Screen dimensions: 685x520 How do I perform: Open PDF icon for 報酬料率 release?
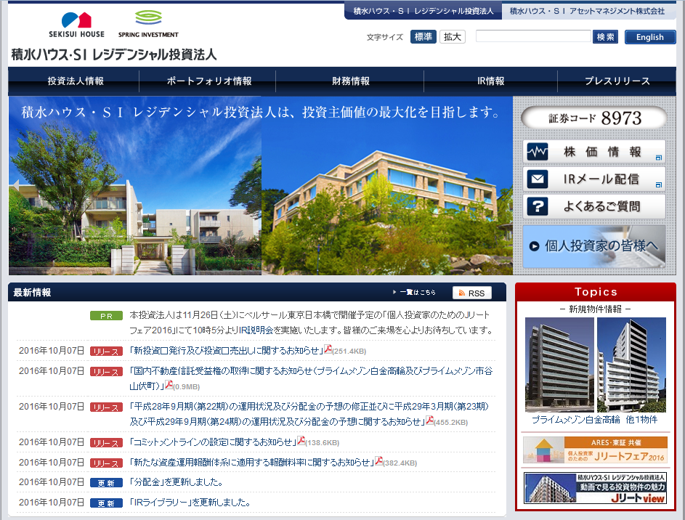pyautogui.click(x=378, y=461)
